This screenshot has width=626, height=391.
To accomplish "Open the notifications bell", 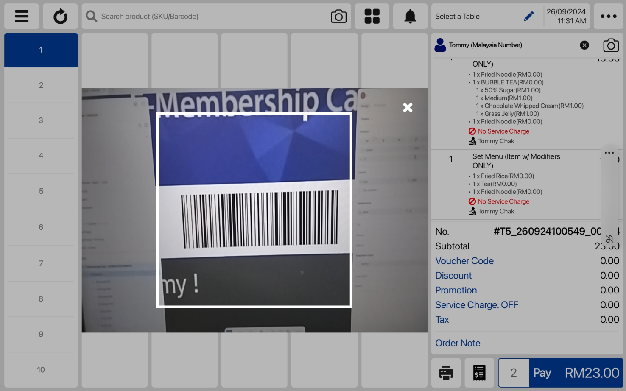I will click(x=410, y=17).
